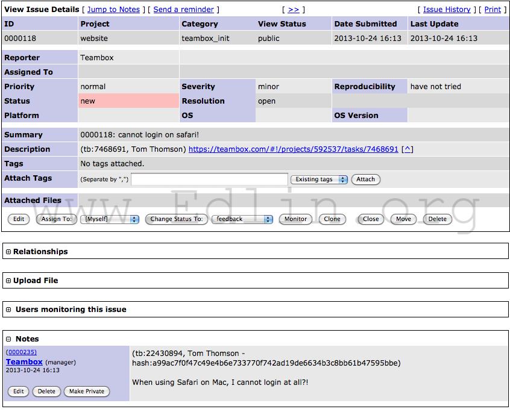Focus the Attach Tags text field

(209, 179)
